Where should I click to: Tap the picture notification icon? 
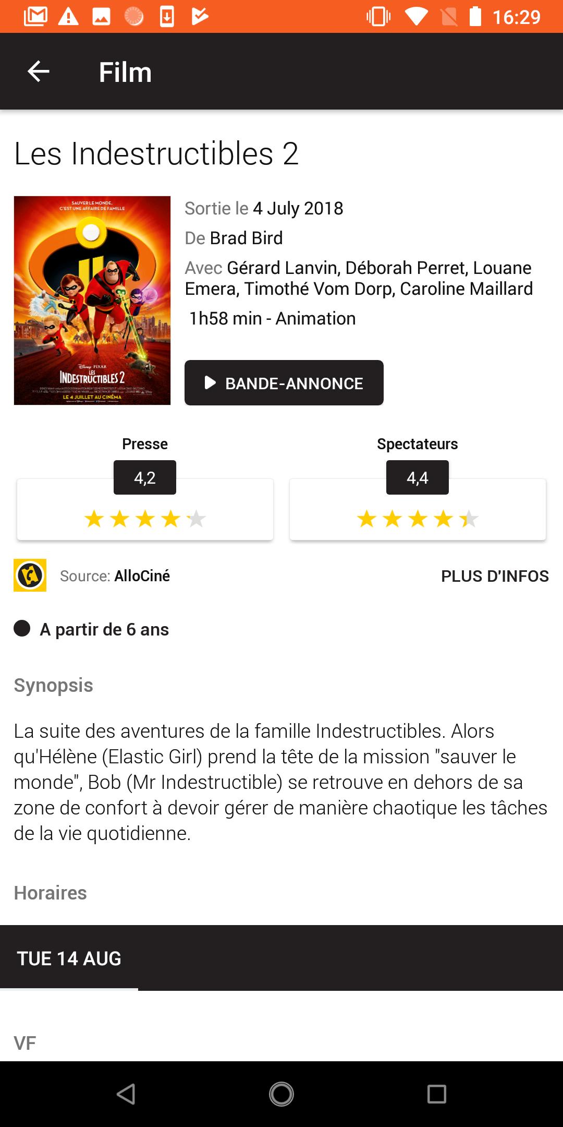click(x=101, y=17)
